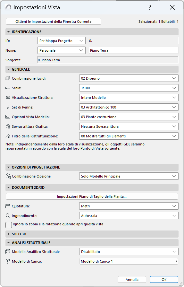This screenshot has width=184, height=287.
Task: Open the Scala 1:100 dropdown
Action: [x=129, y=88]
